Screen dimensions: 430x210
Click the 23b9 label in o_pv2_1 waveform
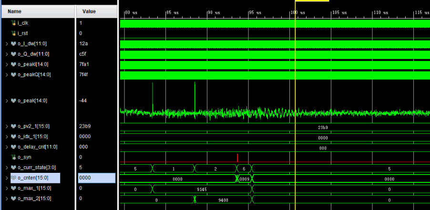pyautogui.click(x=323, y=128)
